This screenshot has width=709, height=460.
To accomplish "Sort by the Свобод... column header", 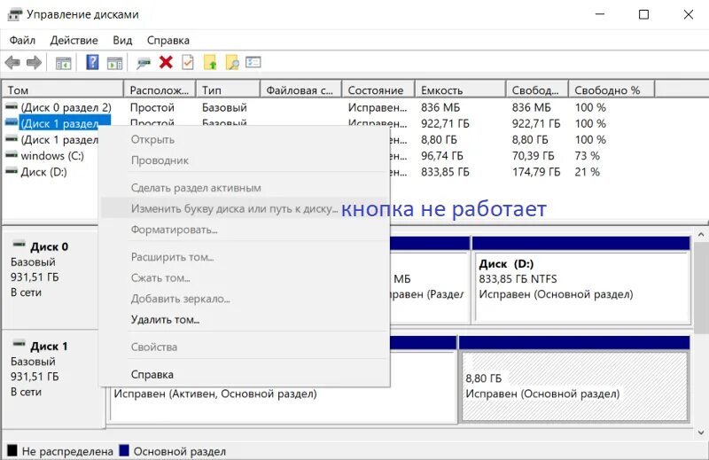I will pos(537,90).
